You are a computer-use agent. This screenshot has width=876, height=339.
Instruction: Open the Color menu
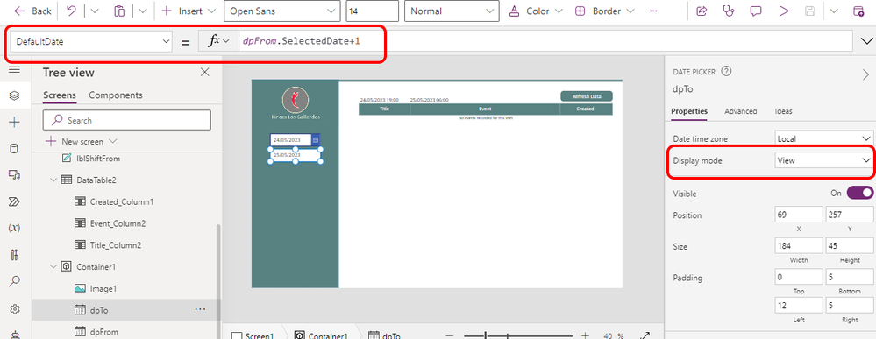click(537, 11)
